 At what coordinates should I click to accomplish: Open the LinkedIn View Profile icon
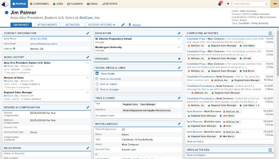[97, 74]
